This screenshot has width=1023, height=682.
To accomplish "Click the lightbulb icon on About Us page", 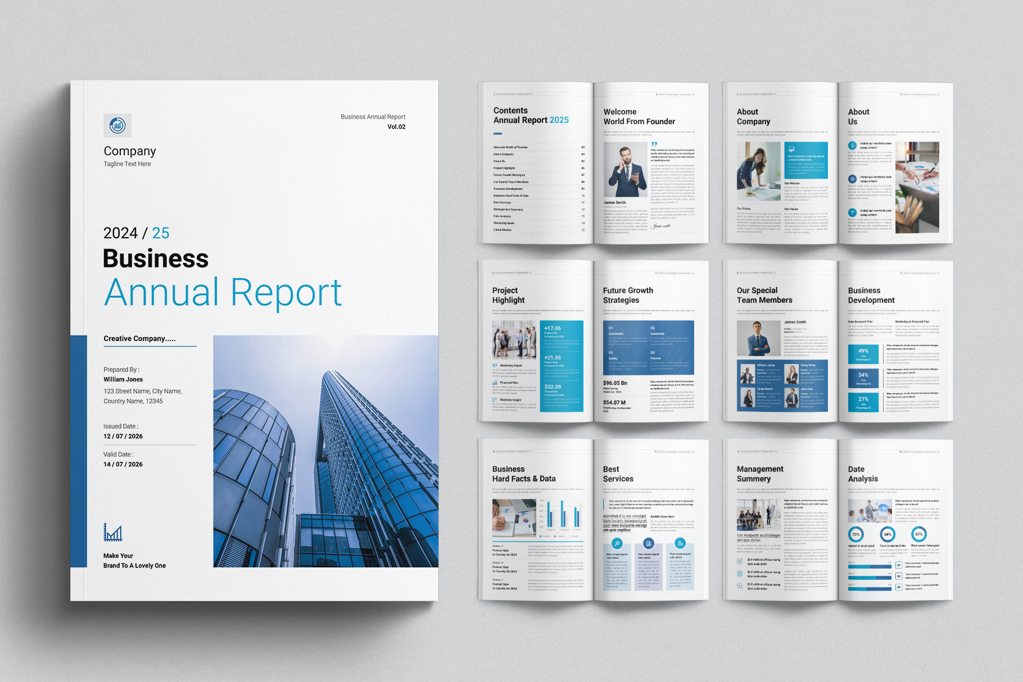I will tap(852, 146).
